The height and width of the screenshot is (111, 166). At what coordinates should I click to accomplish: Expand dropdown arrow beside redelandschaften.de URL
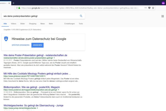(54, 58)
